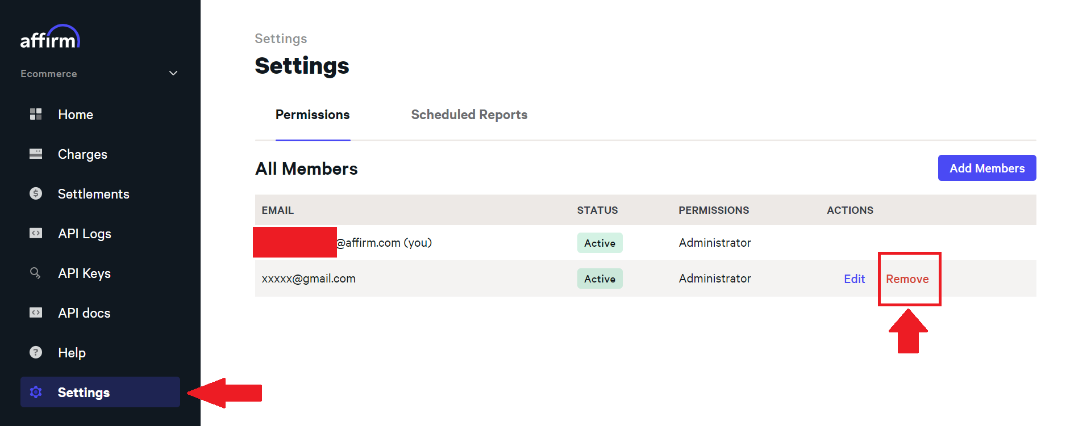Click the Settings gear icon

pos(36,392)
